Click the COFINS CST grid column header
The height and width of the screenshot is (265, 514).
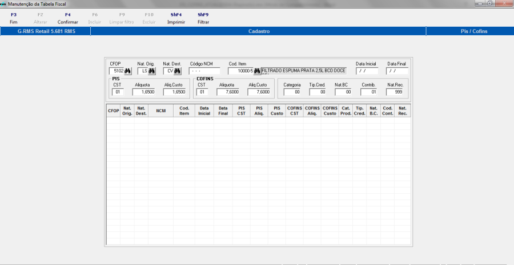click(294, 111)
